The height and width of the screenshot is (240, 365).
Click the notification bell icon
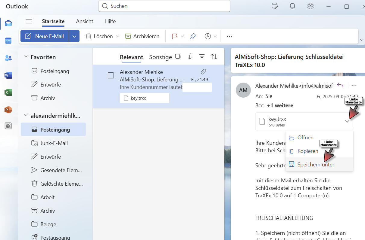(292, 6)
